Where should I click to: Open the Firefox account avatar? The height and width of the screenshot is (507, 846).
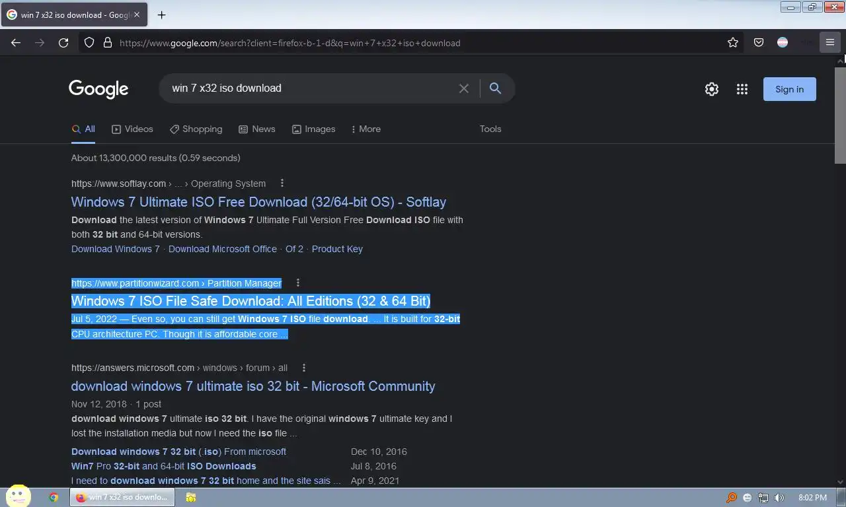[x=783, y=43]
